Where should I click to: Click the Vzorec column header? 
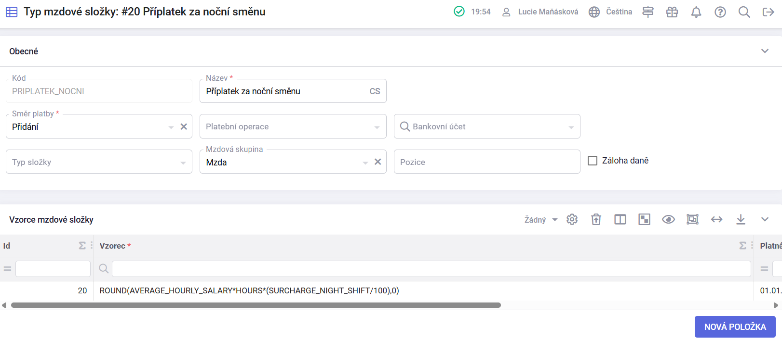[424, 246]
